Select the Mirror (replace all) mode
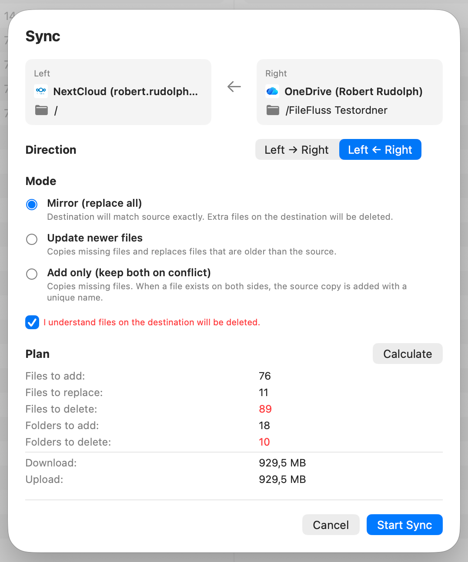This screenshot has width=468, height=562. pos(31,204)
